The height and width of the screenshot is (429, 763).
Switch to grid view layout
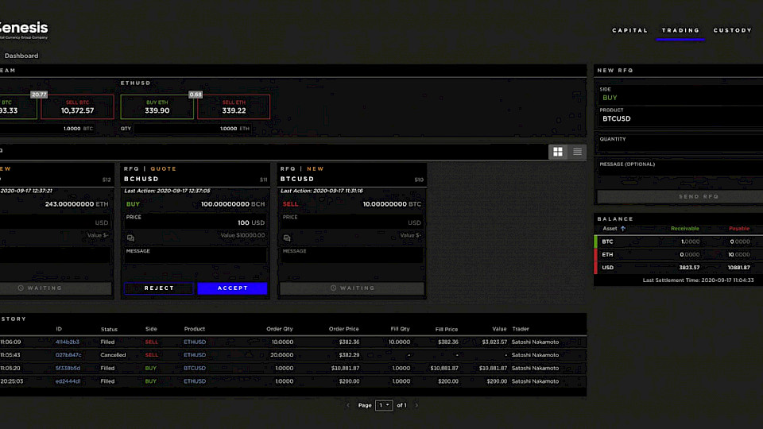558,152
